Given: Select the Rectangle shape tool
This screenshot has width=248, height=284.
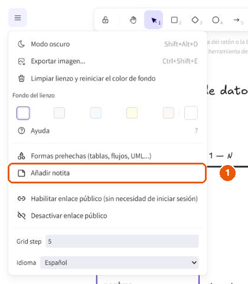Looking at the screenshot, I should [174, 20].
